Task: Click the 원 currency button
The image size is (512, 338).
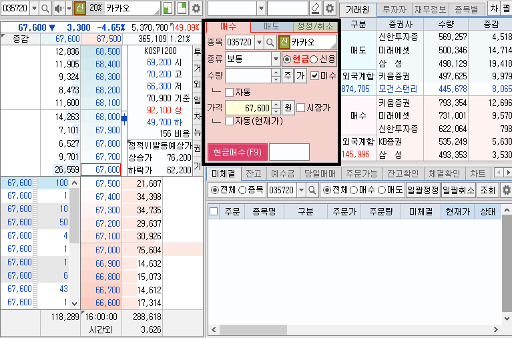Action: (288, 108)
